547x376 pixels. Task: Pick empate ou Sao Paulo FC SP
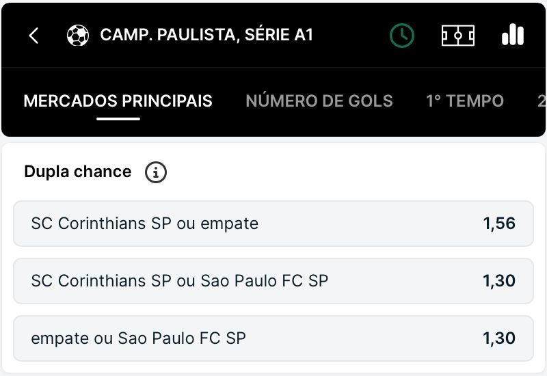273,338
